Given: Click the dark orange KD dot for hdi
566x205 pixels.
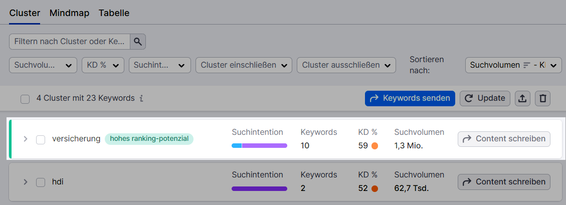Looking at the screenshot, I should [374, 189].
